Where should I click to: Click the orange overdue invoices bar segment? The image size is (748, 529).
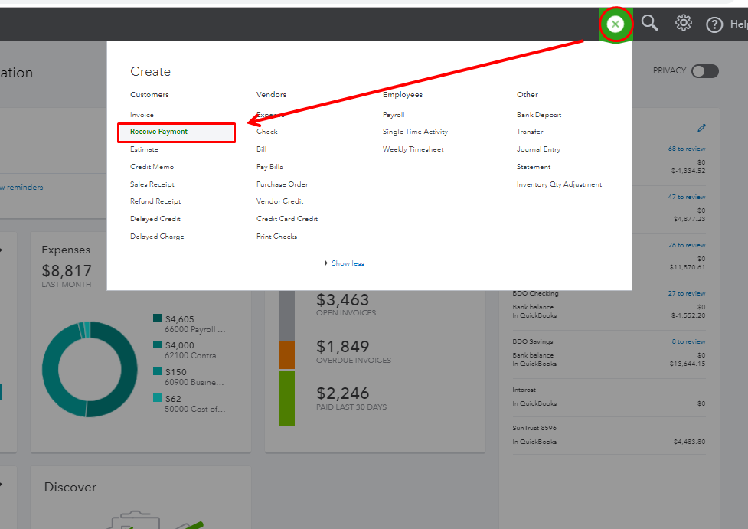(286, 355)
